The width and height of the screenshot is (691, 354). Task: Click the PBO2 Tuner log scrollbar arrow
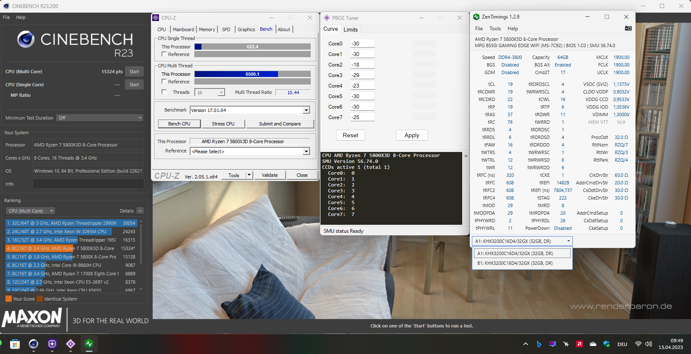pos(466,156)
